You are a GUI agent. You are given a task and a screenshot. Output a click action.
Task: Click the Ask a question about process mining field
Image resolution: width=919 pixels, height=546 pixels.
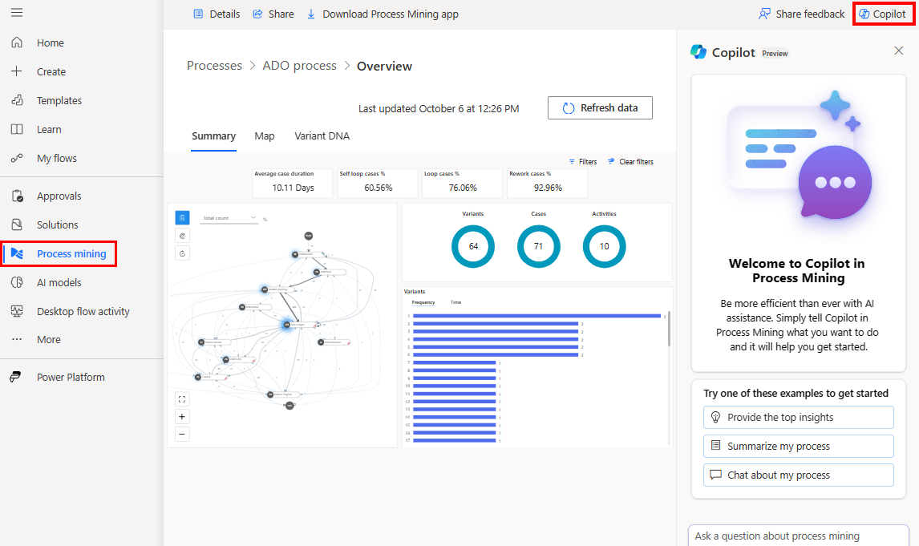[798, 535]
